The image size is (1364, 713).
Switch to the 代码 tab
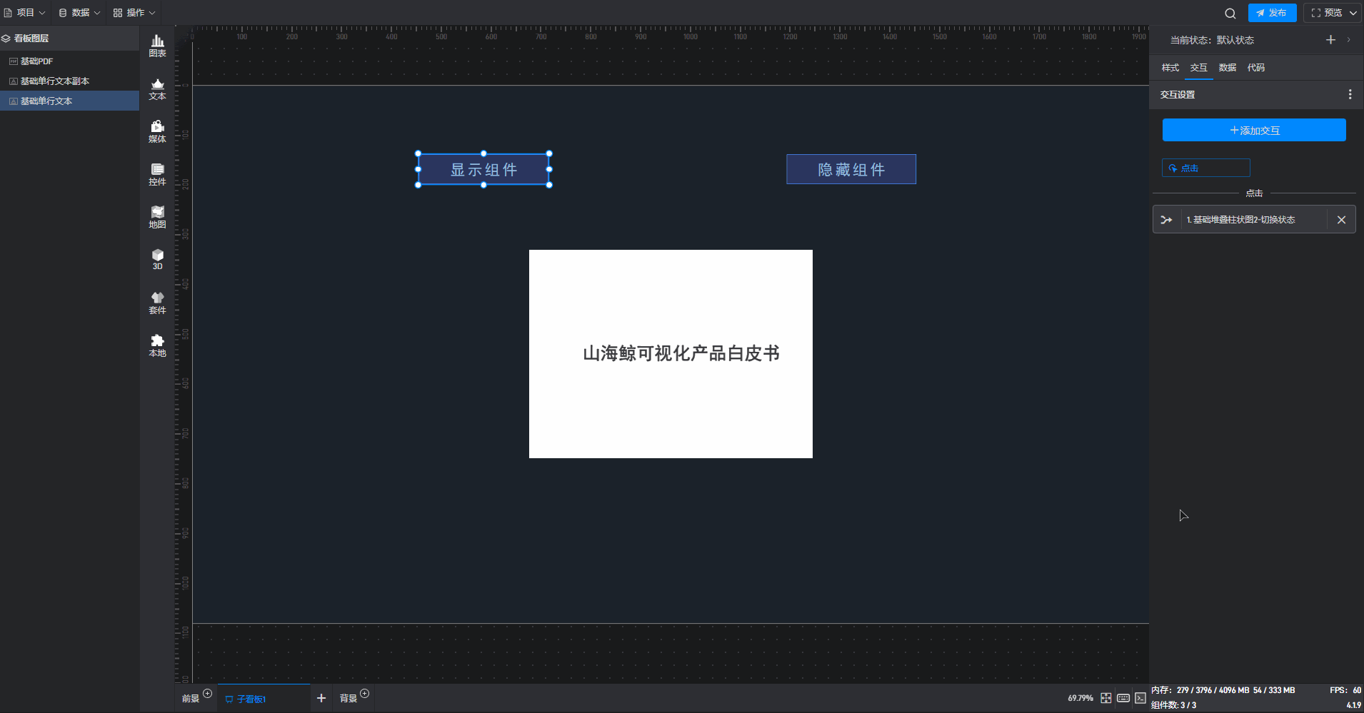[x=1255, y=68]
